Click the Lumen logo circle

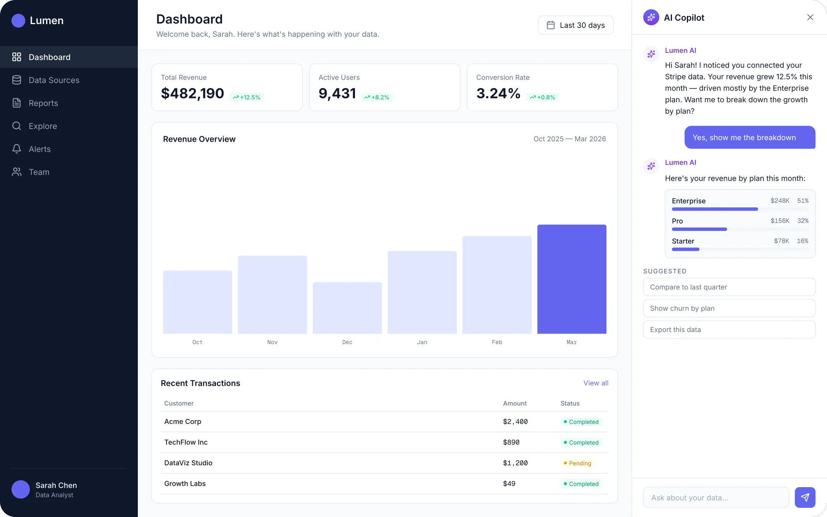click(x=18, y=21)
